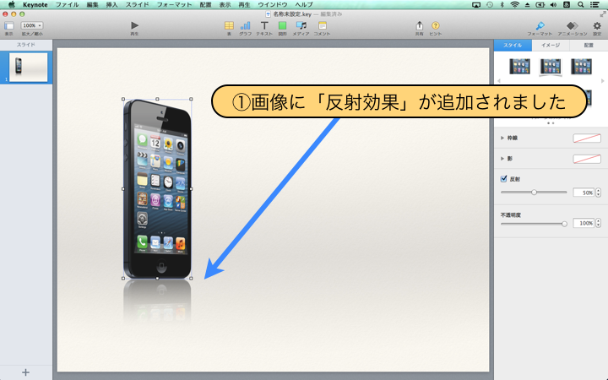The width and height of the screenshot is (608, 380).
Task: Open the battery status menu bar icon
Action: coord(540,5)
